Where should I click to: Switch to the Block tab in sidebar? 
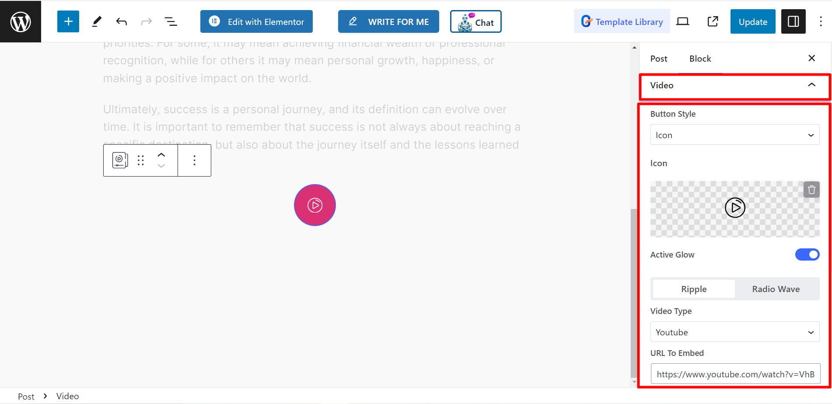coord(700,59)
